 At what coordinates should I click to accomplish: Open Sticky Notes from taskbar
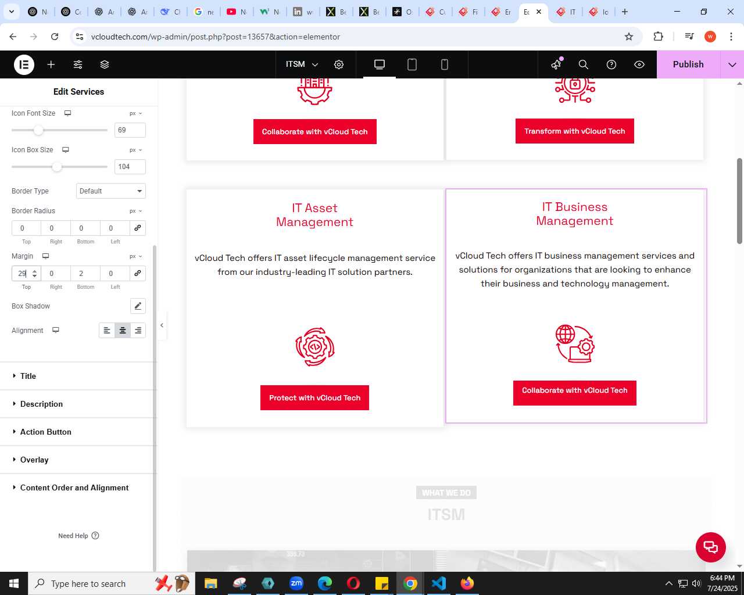[x=382, y=583]
